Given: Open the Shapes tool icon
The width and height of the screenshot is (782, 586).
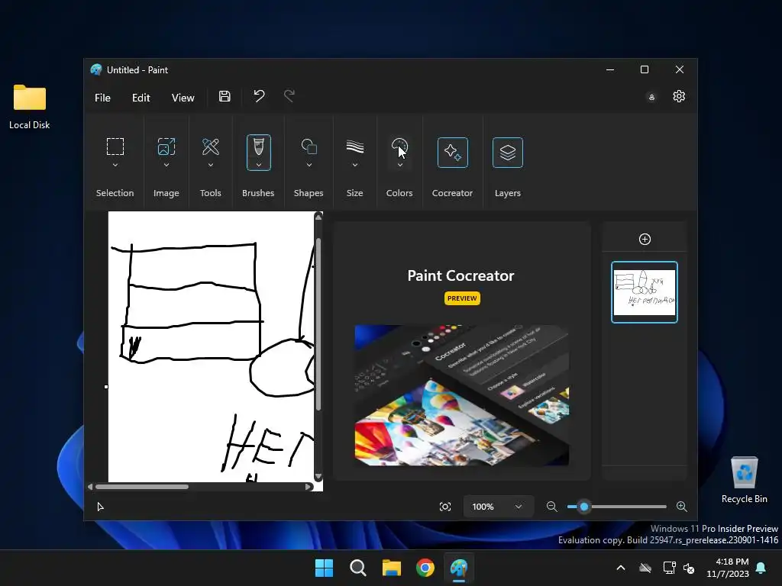Looking at the screenshot, I should 309,146.
